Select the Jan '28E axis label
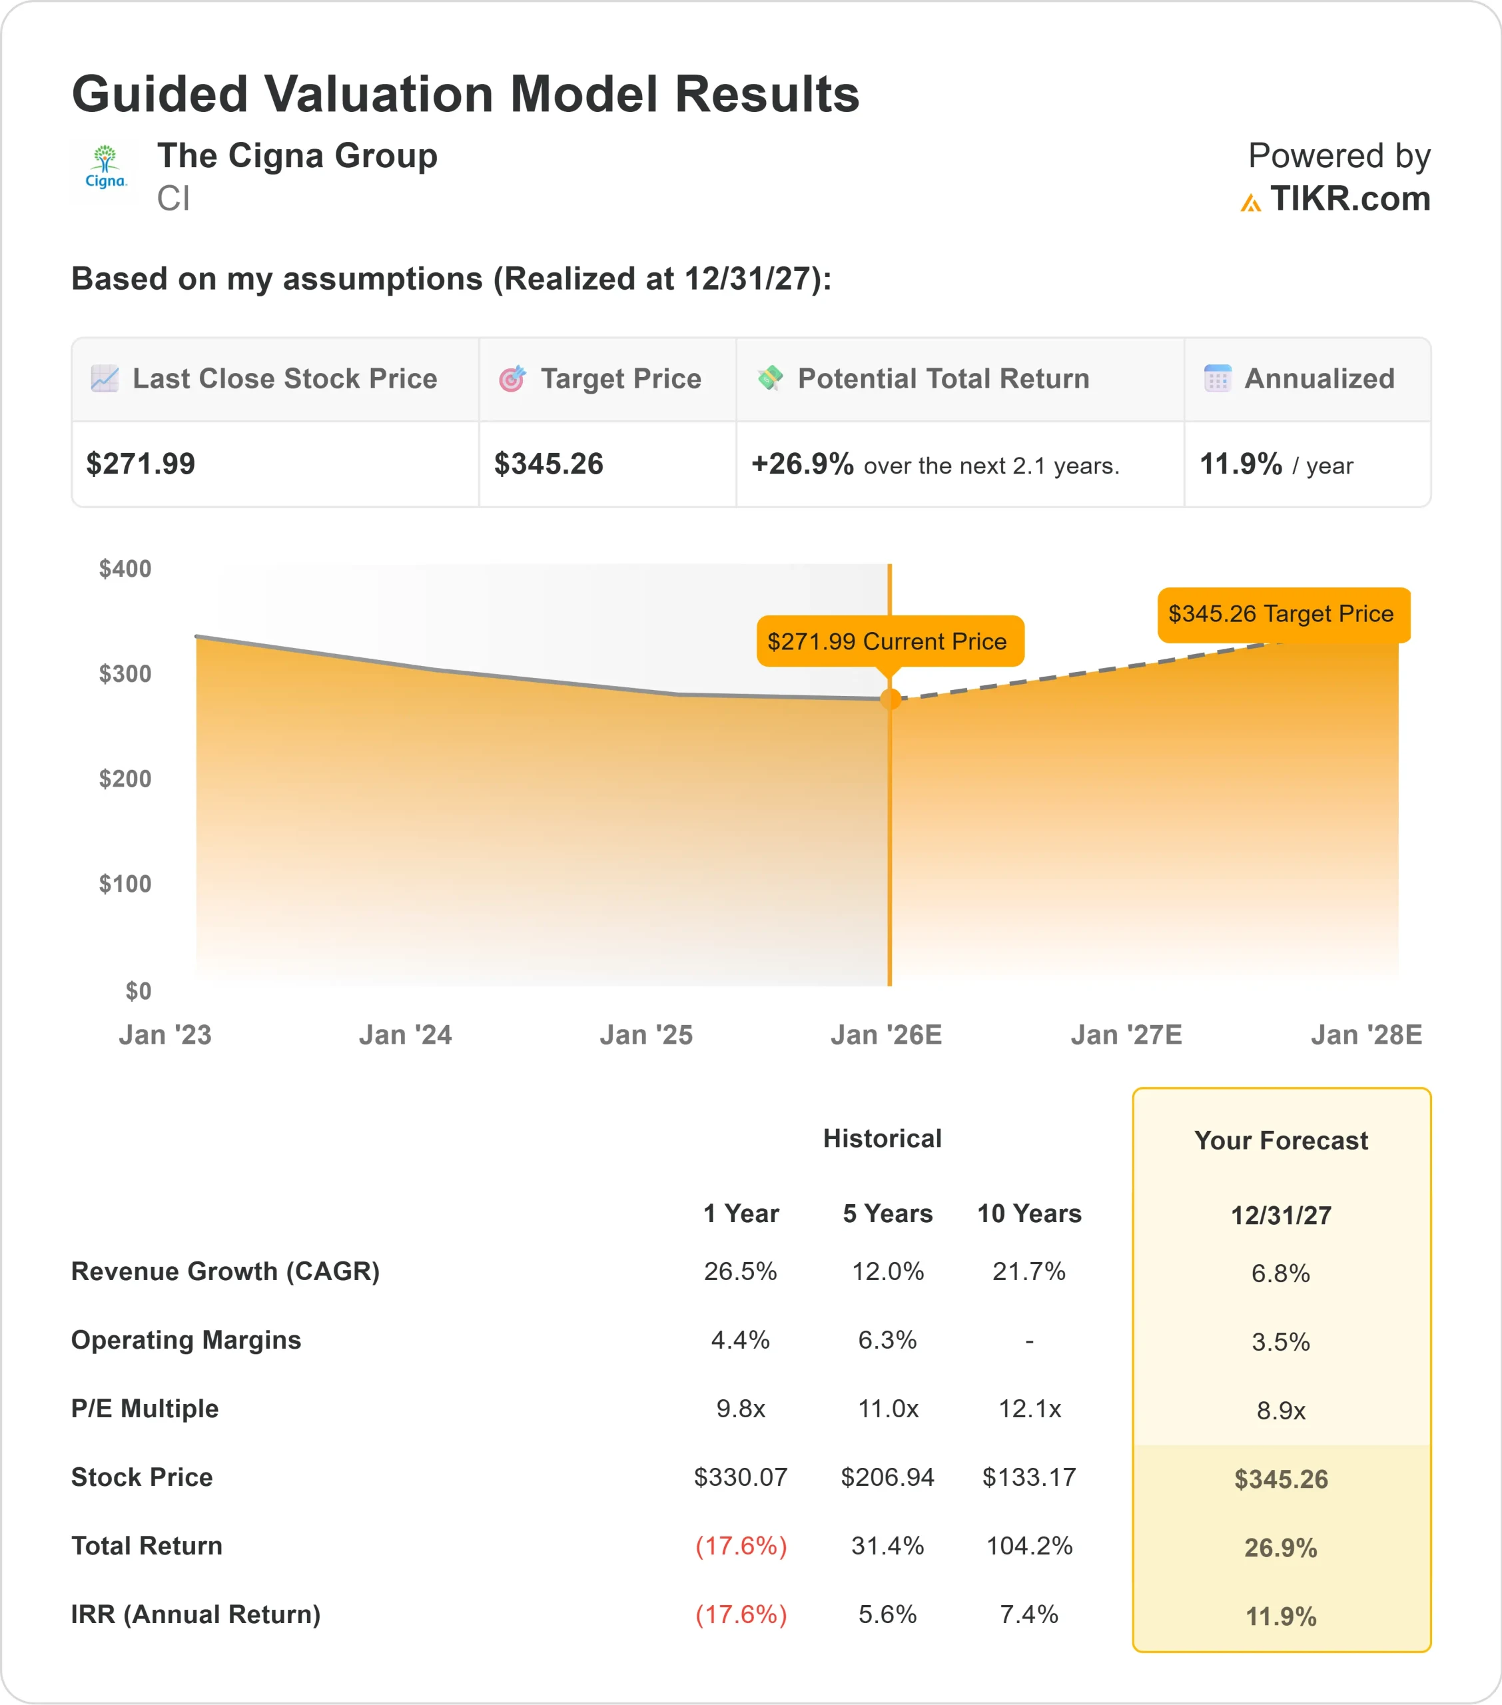The image size is (1502, 1705). click(1365, 1034)
